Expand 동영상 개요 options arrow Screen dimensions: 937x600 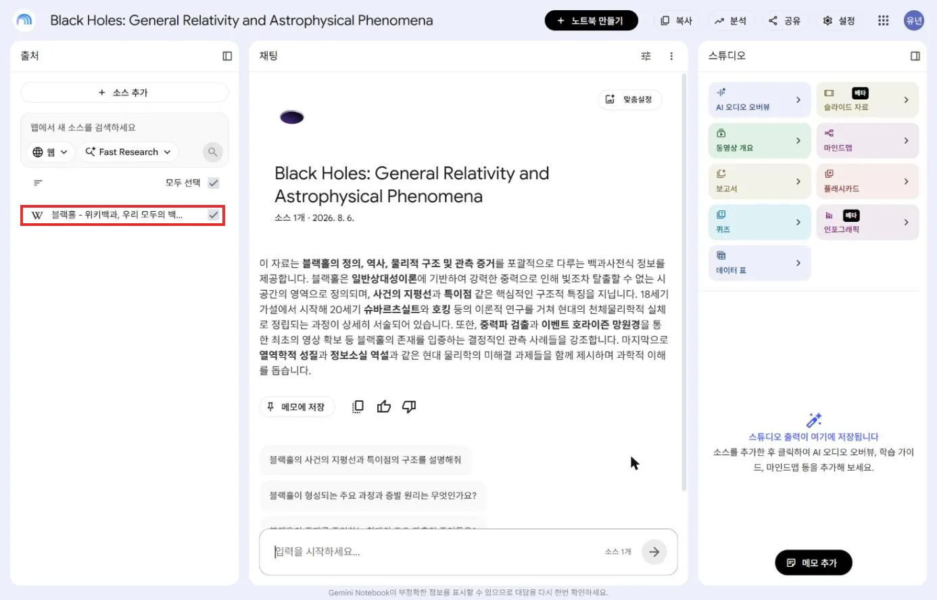(798, 141)
